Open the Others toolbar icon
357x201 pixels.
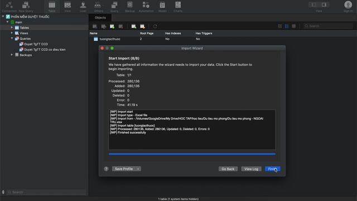click(x=98, y=6)
